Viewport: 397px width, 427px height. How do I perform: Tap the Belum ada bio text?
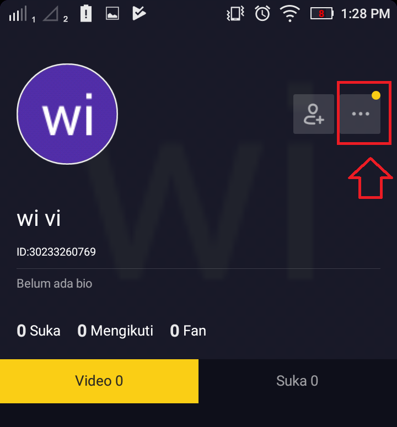point(55,284)
